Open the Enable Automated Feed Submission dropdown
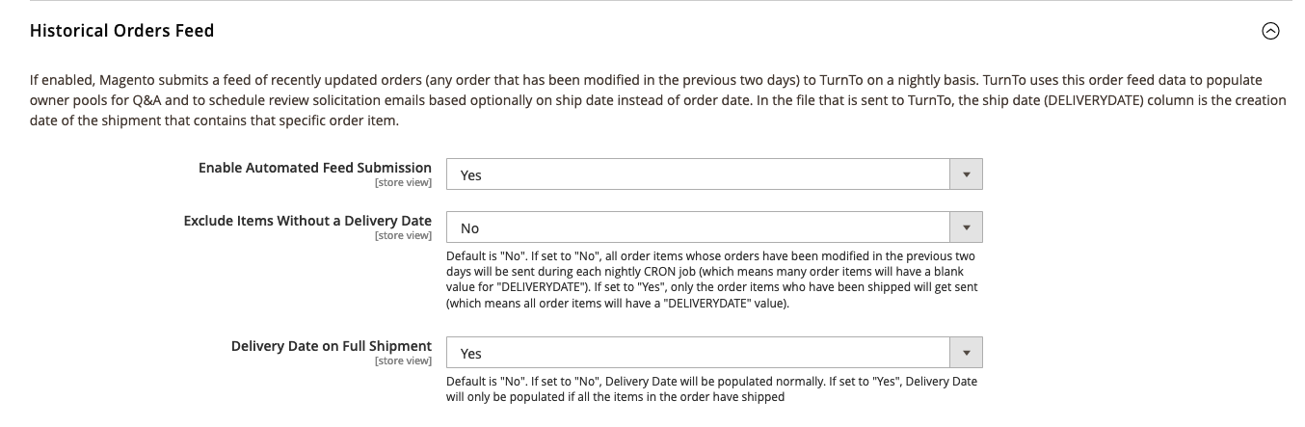Image resolution: width=1305 pixels, height=427 pixels. [713, 174]
